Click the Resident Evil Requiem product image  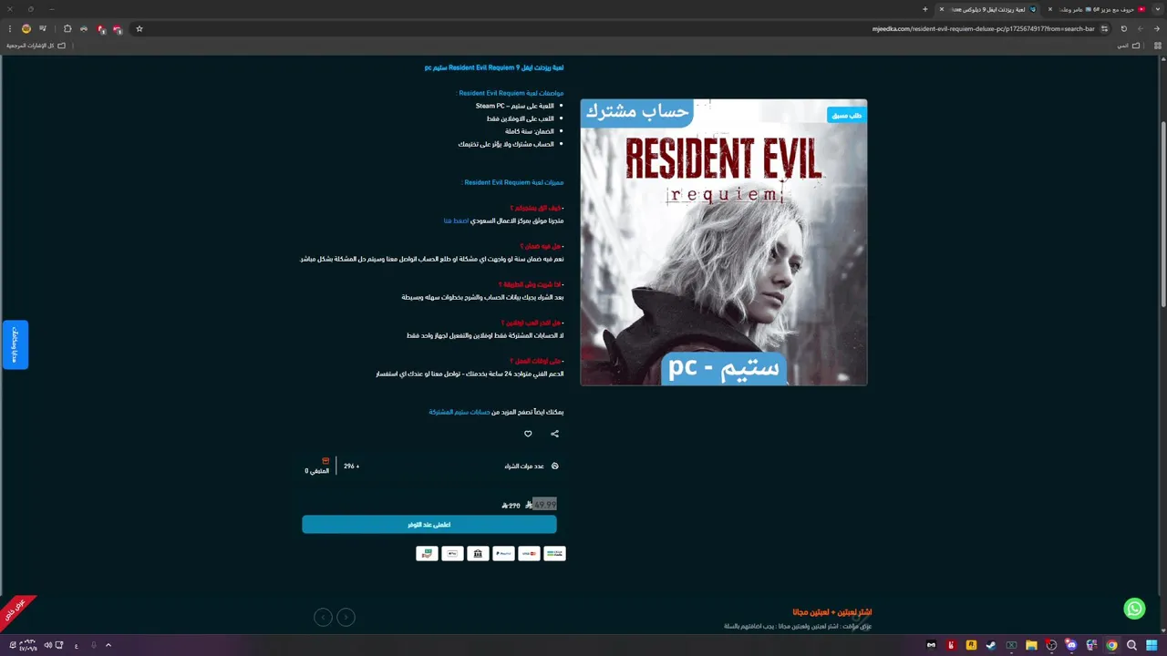724,242
